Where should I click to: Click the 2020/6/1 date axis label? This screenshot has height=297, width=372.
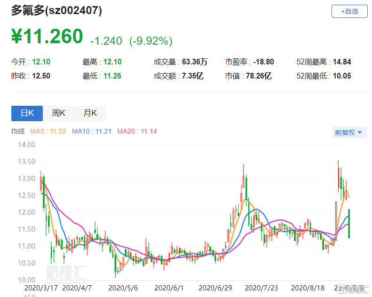click(x=169, y=288)
